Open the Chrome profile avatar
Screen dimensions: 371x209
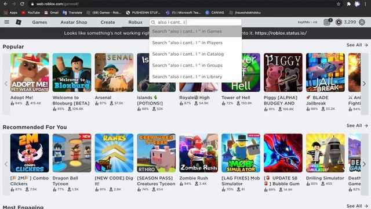coord(357,4)
